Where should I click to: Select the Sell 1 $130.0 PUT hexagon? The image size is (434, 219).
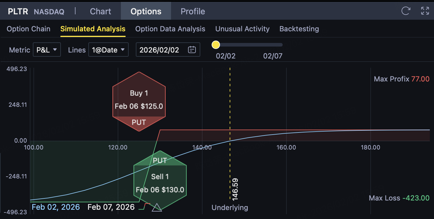160,181
